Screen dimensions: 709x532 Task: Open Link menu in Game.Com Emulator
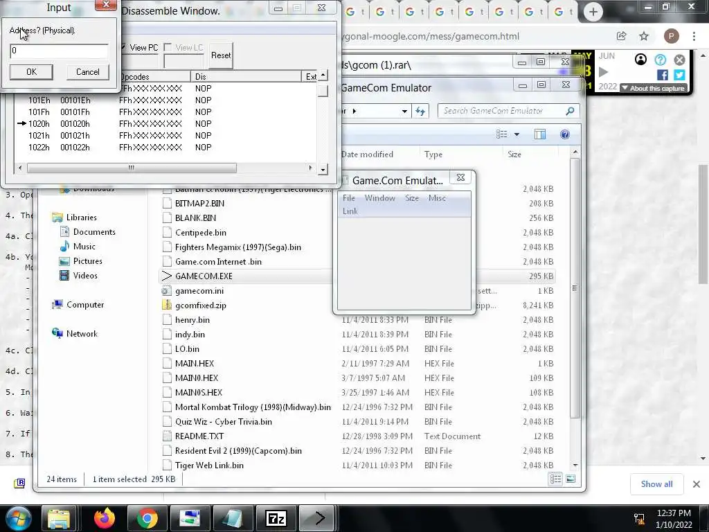point(350,211)
